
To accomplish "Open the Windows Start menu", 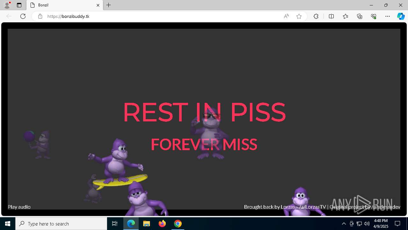I will (x=8, y=224).
